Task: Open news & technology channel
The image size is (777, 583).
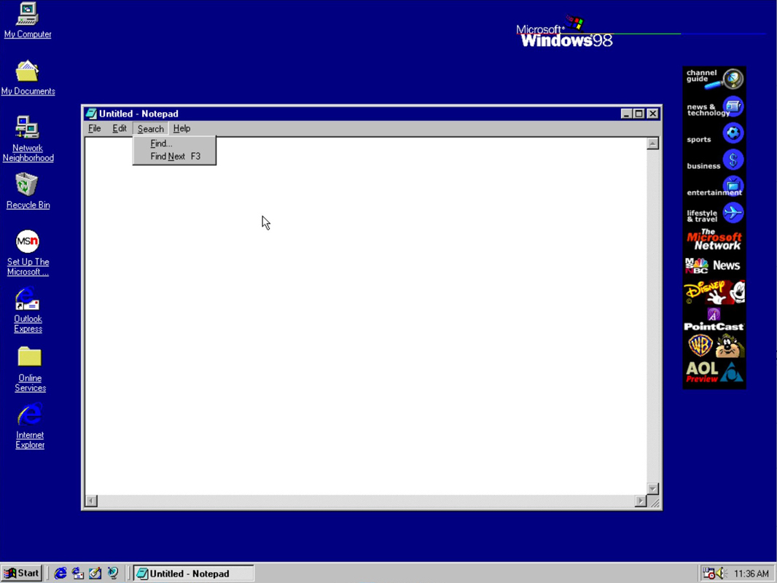Action: (714, 107)
